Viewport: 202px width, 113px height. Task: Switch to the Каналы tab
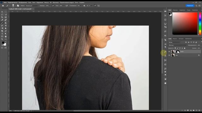175,39
